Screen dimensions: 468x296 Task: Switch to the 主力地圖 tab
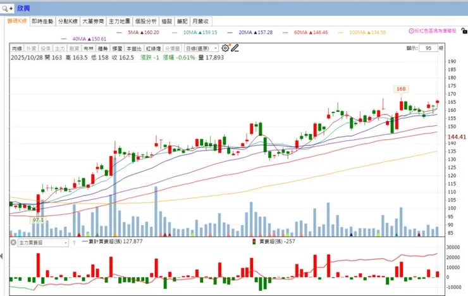[120, 21]
